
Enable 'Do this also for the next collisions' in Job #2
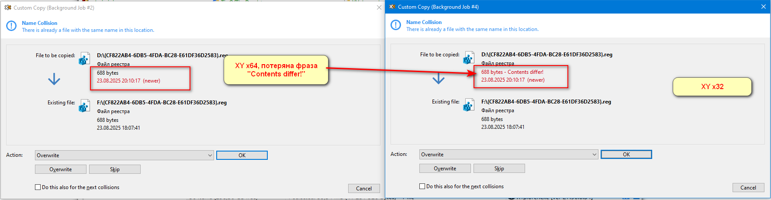[x=38, y=187]
